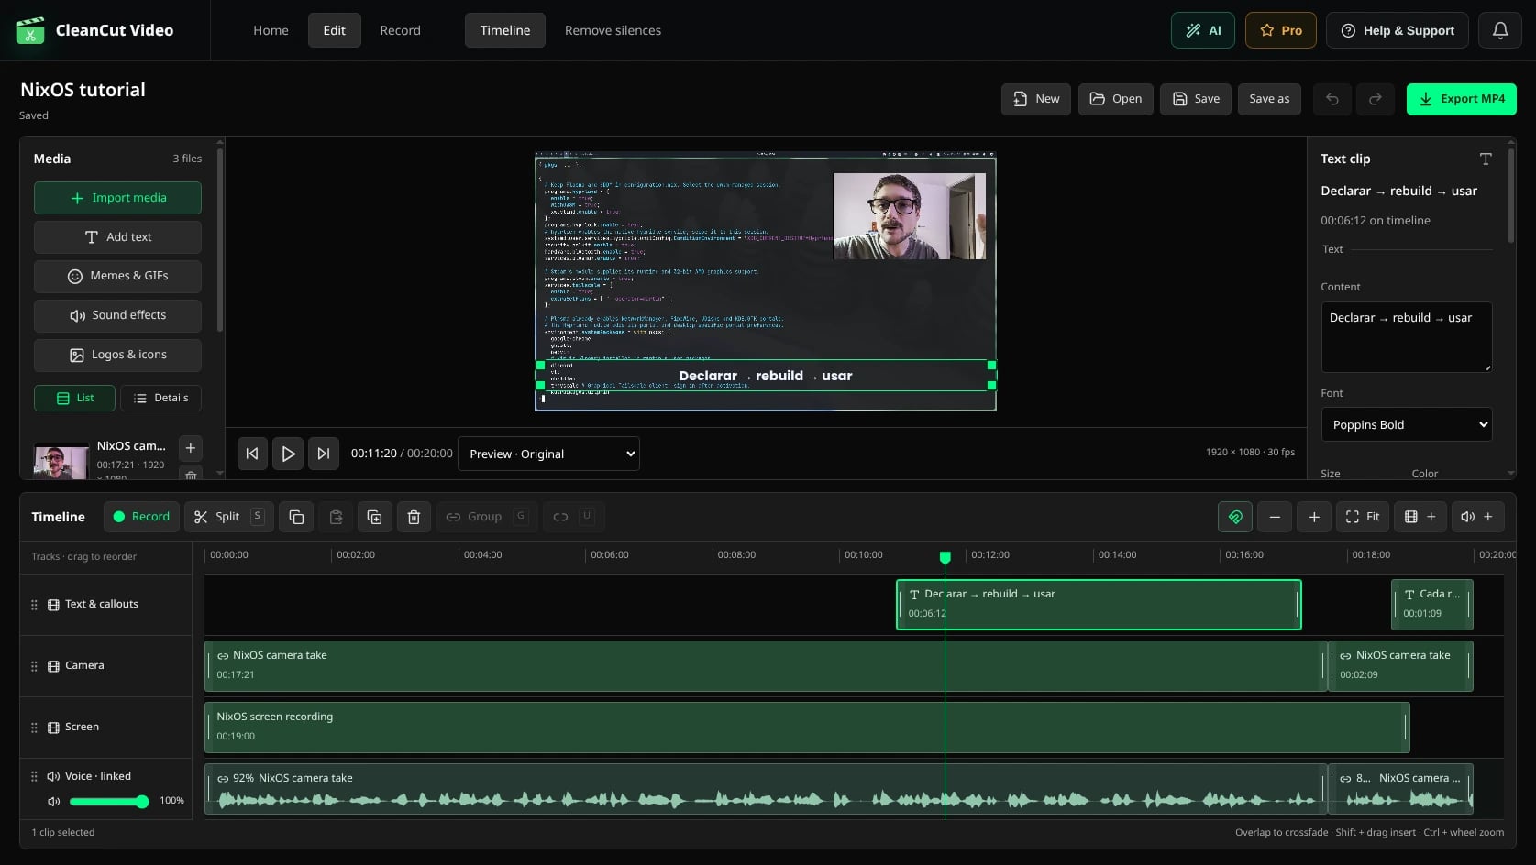Click the Split clip button
Image resolution: width=1536 pixels, height=865 pixels.
tap(229, 517)
